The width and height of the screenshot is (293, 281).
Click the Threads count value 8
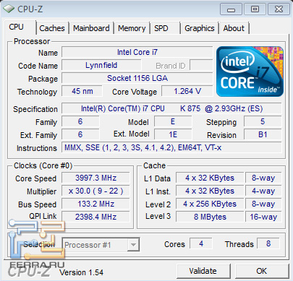pos(268,243)
